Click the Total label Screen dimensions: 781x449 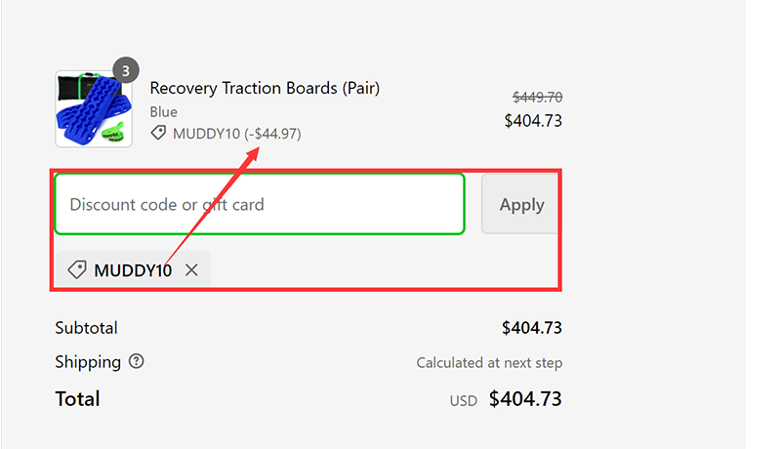77,399
